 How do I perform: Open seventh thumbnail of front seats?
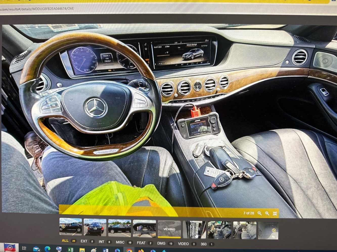tap(219, 230)
